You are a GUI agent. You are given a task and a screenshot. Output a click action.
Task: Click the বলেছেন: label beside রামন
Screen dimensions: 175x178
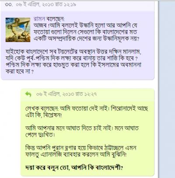tap(55, 19)
